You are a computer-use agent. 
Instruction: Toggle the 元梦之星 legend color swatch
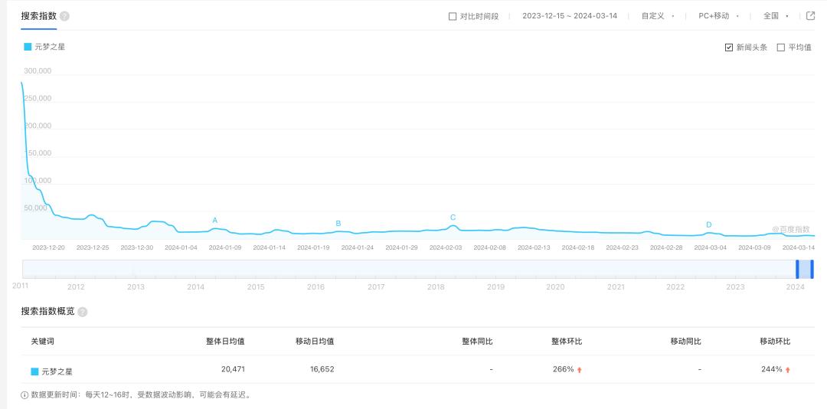tap(28, 47)
